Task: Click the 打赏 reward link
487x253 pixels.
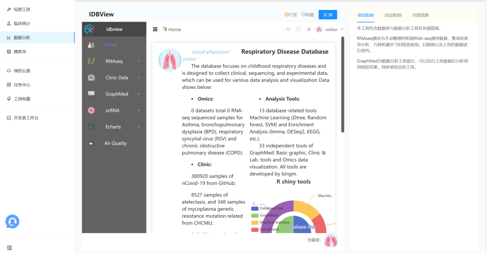Action: pos(291,15)
